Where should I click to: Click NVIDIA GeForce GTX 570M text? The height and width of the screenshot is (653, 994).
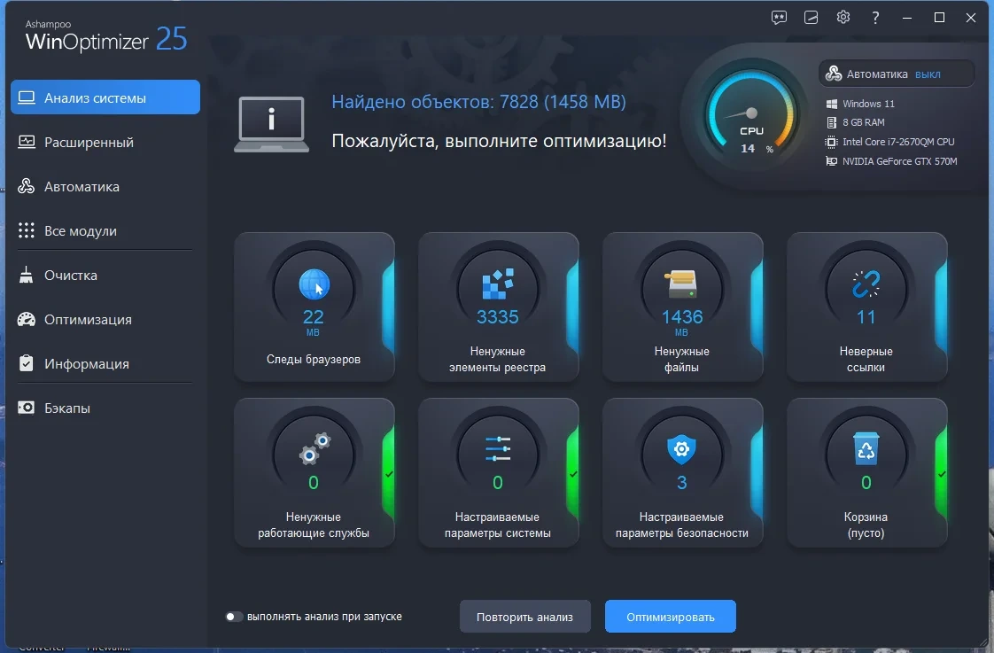(x=899, y=161)
